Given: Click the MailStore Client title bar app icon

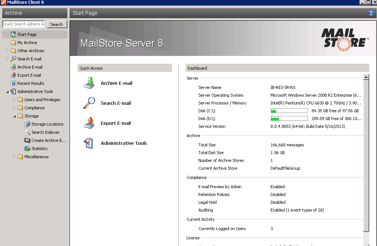Looking at the screenshot, I should click(x=3, y=2).
